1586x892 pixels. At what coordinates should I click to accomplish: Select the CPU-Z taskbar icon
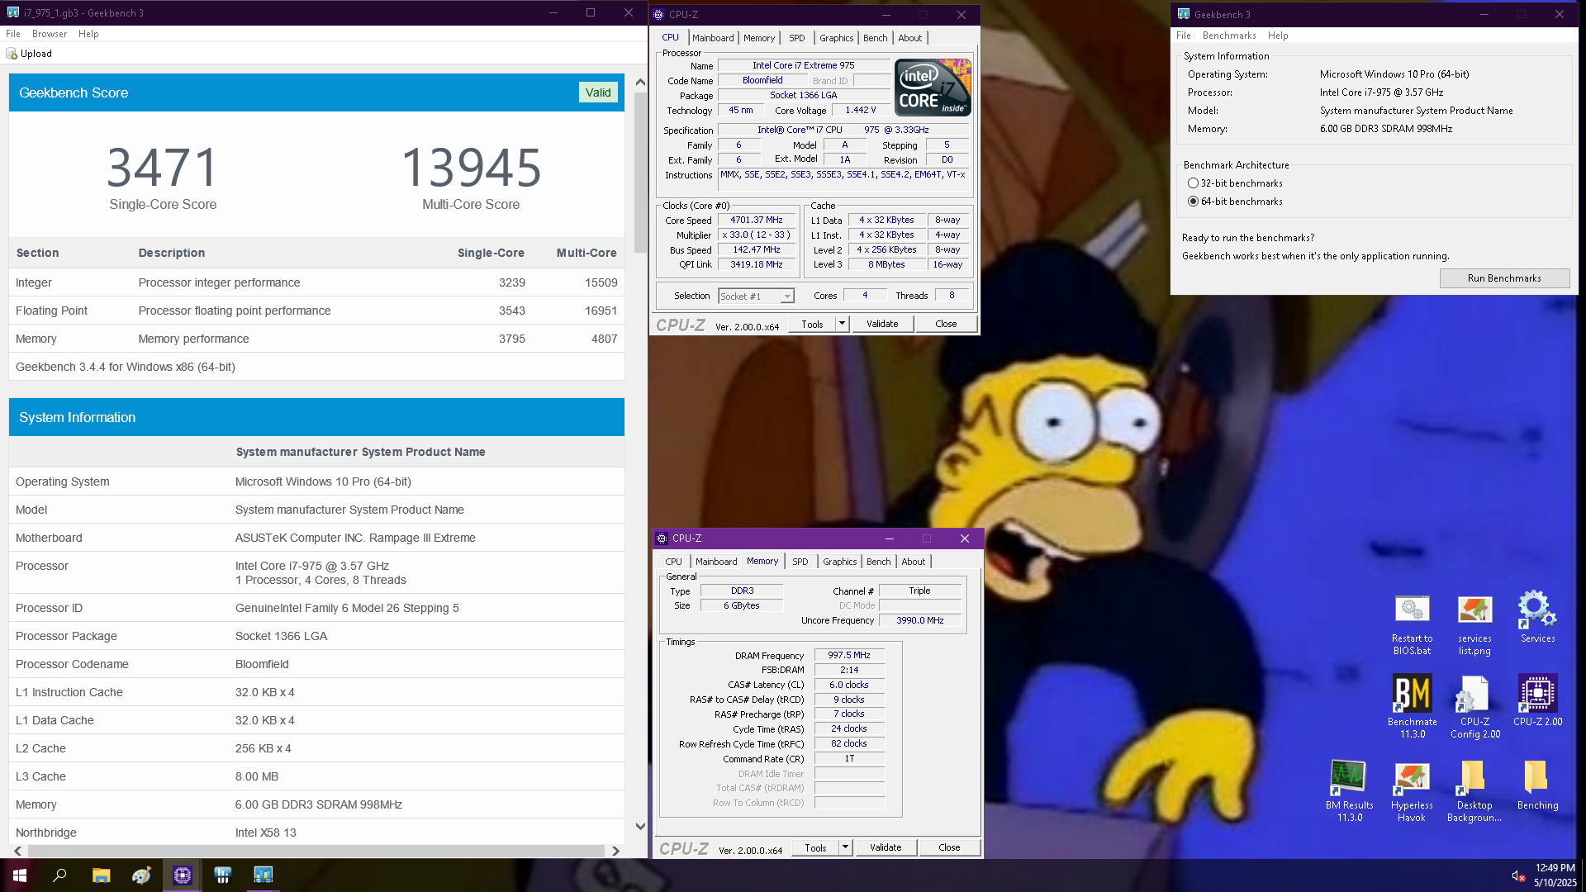[x=182, y=875]
